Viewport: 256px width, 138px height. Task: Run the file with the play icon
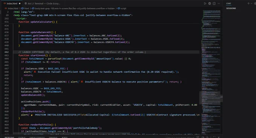[x=205, y=3]
